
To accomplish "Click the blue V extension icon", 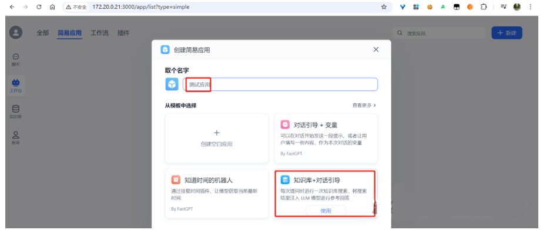I will click(403, 7).
